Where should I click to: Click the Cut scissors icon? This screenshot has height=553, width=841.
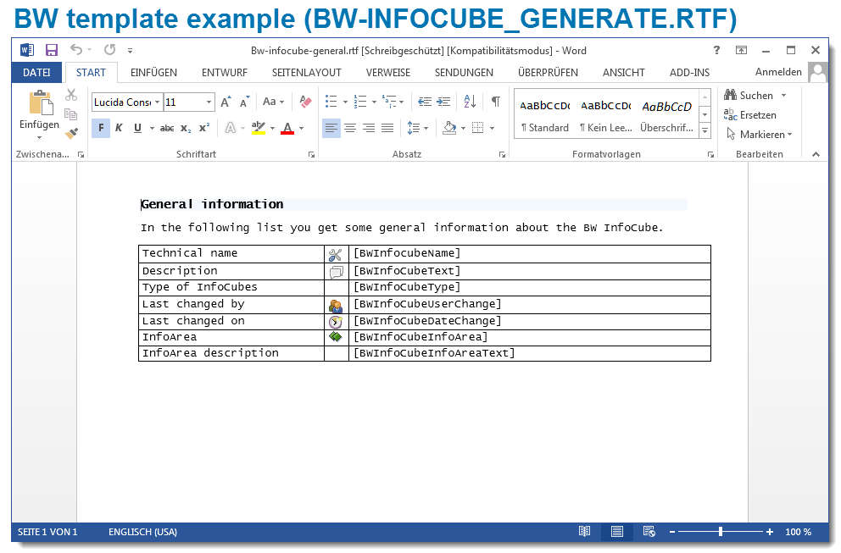[71, 96]
